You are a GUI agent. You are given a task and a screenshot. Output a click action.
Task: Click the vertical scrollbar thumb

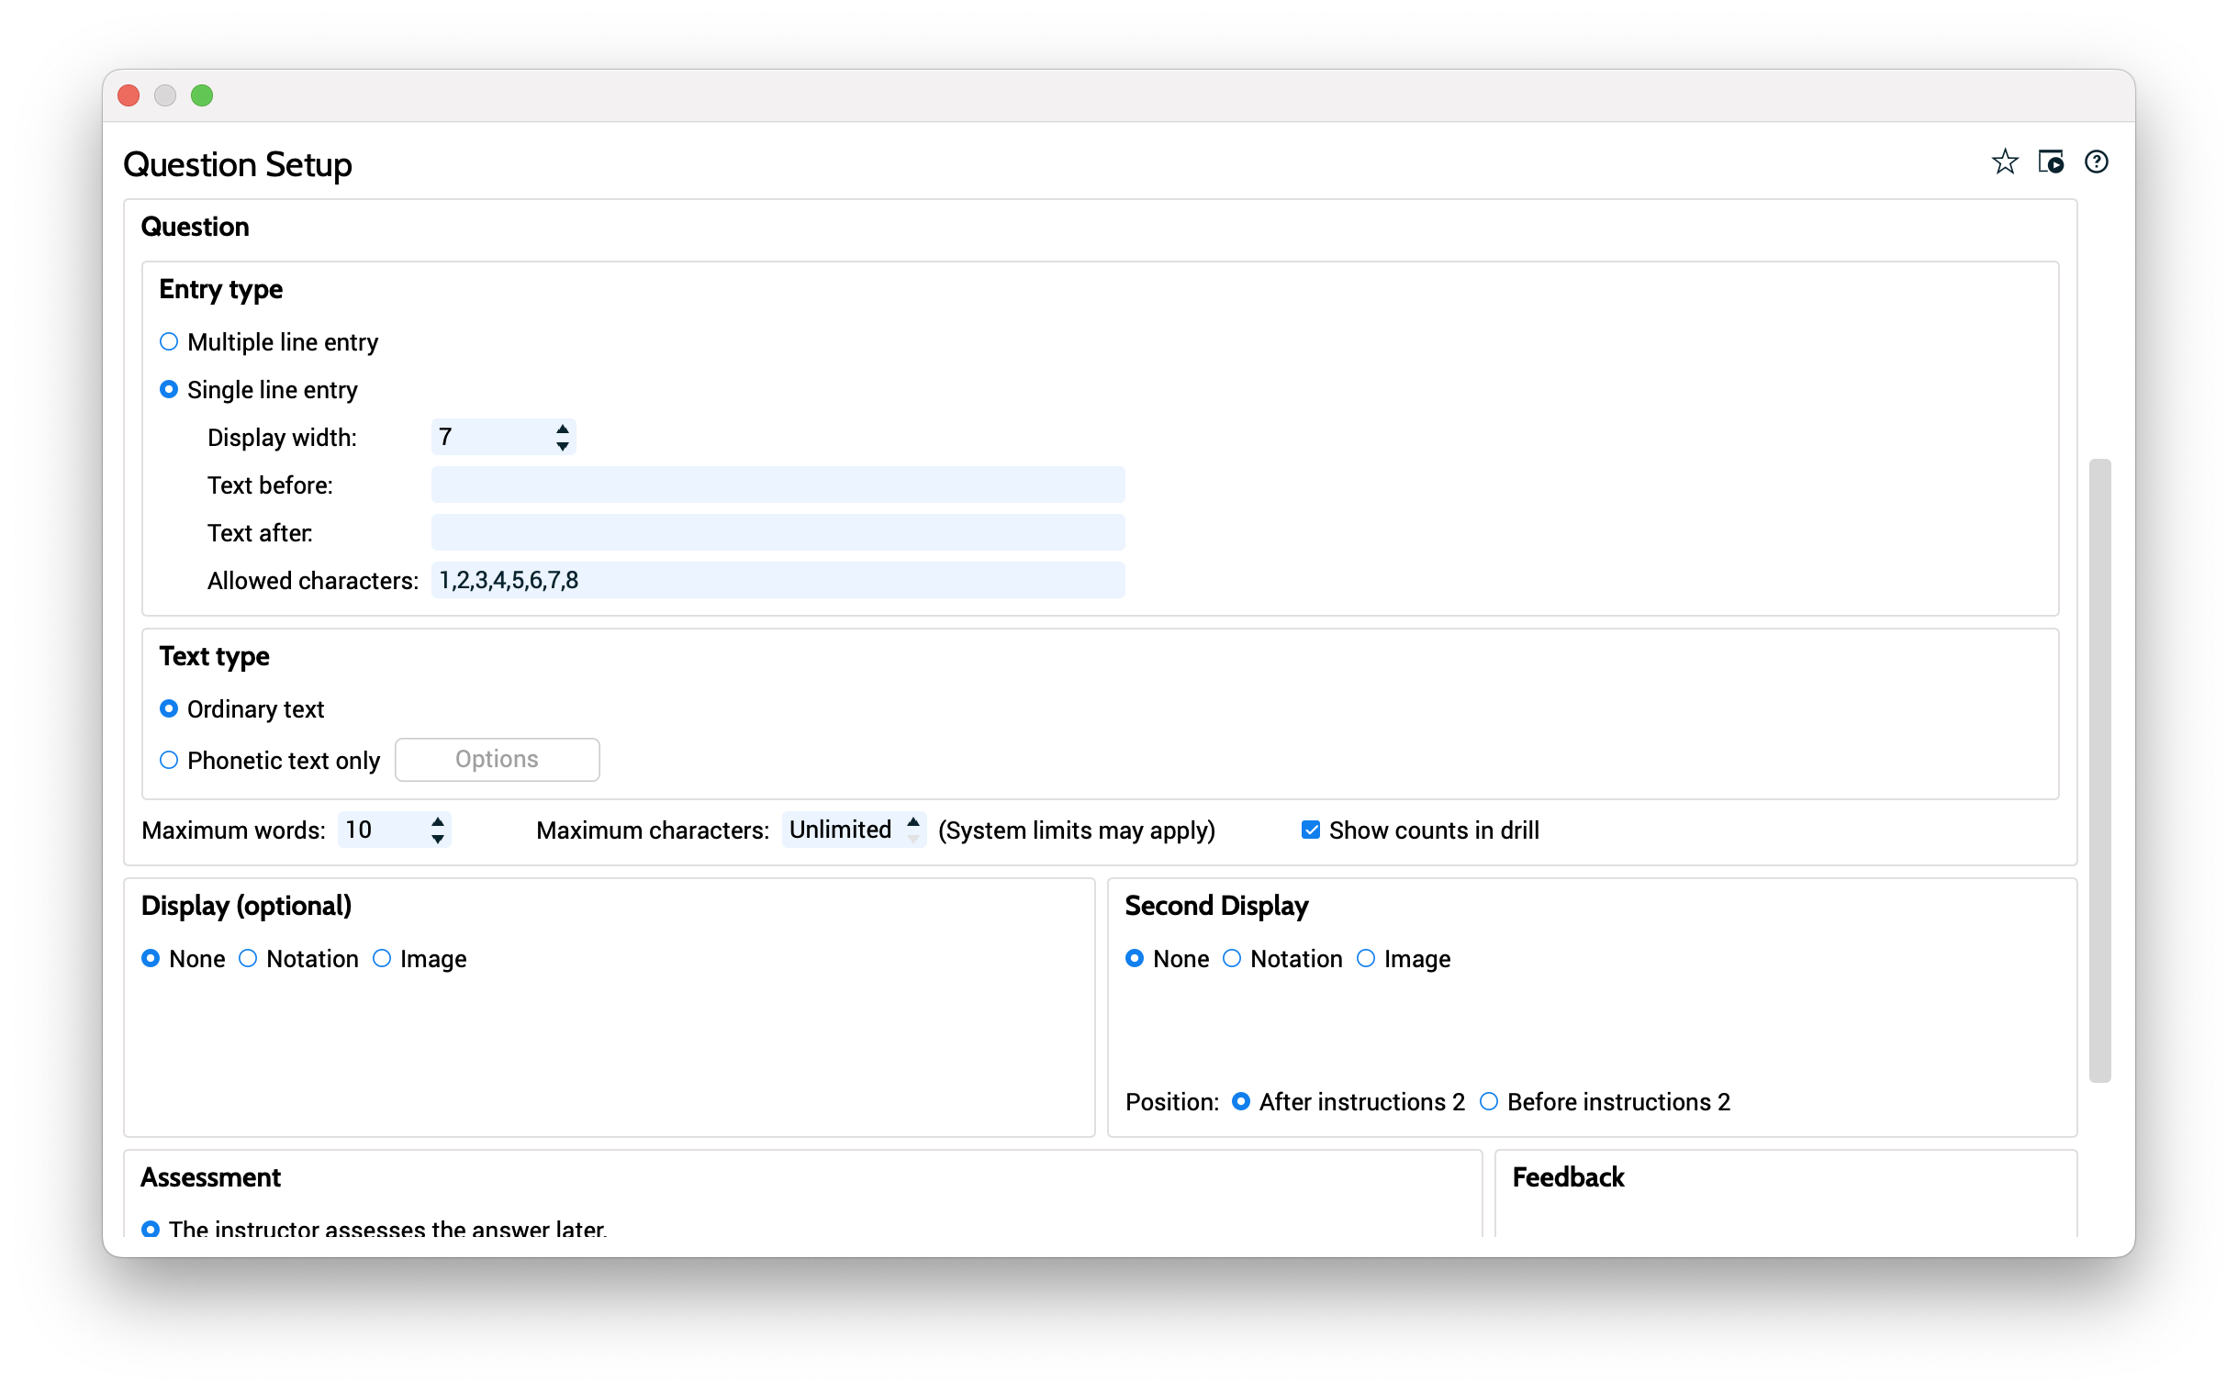coord(2099,770)
